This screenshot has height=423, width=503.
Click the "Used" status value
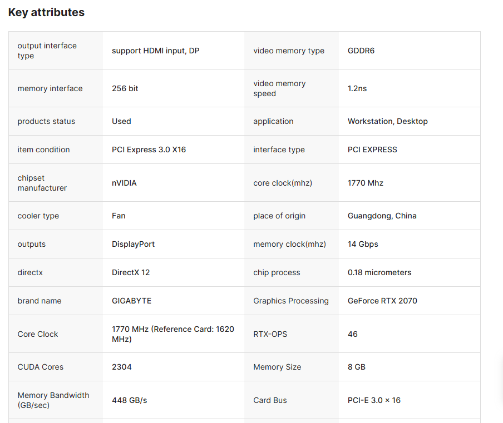coord(121,121)
